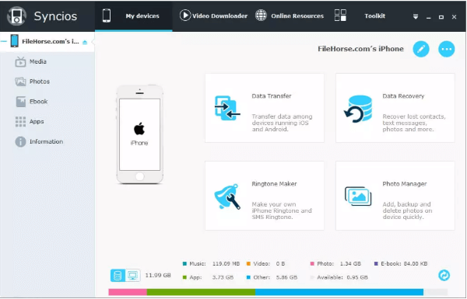Open the title bar dropdown menu arrow
Viewport: 467px width, 299px height.
click(416, 17)
